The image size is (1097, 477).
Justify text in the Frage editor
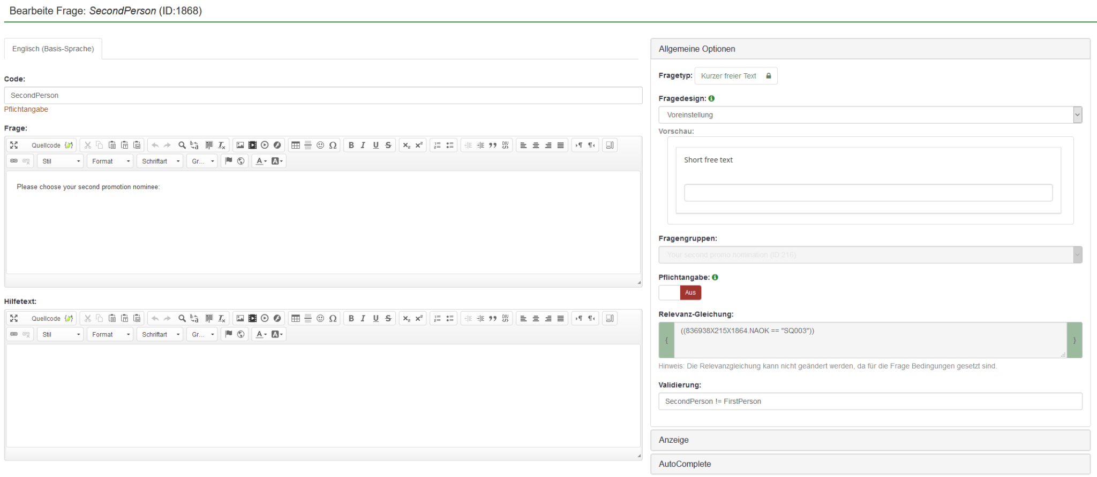[x=560, y=145]
